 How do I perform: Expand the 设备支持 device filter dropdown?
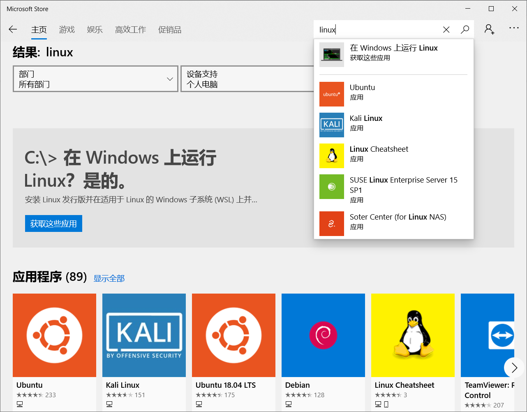[247, 79]
